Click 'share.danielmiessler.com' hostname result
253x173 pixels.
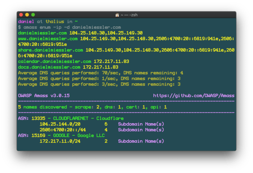coord(51,50)
